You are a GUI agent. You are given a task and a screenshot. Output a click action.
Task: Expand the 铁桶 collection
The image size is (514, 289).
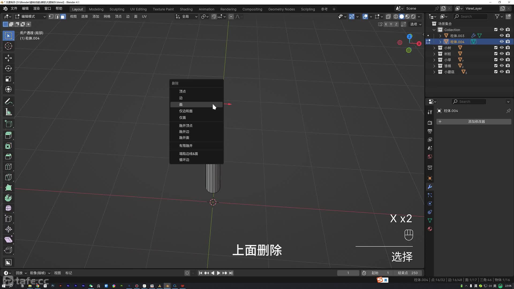click(x=434, y=66)
